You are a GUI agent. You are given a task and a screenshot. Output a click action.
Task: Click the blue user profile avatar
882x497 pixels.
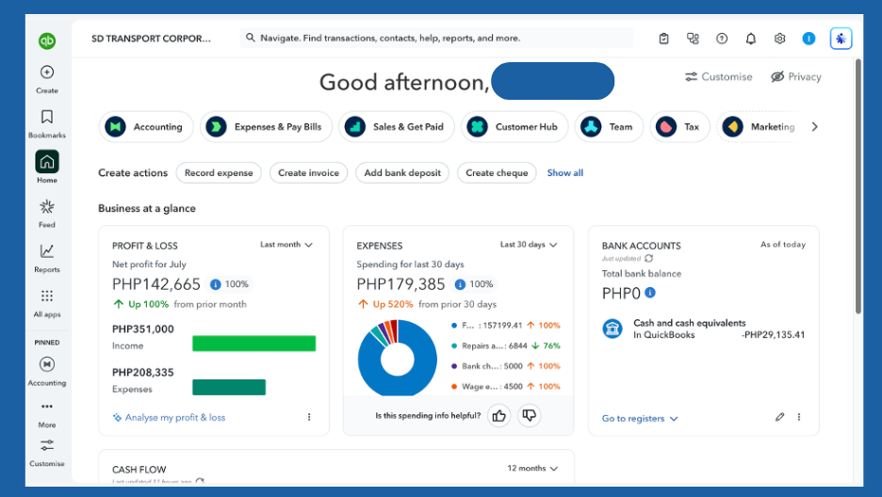[808, 39]
